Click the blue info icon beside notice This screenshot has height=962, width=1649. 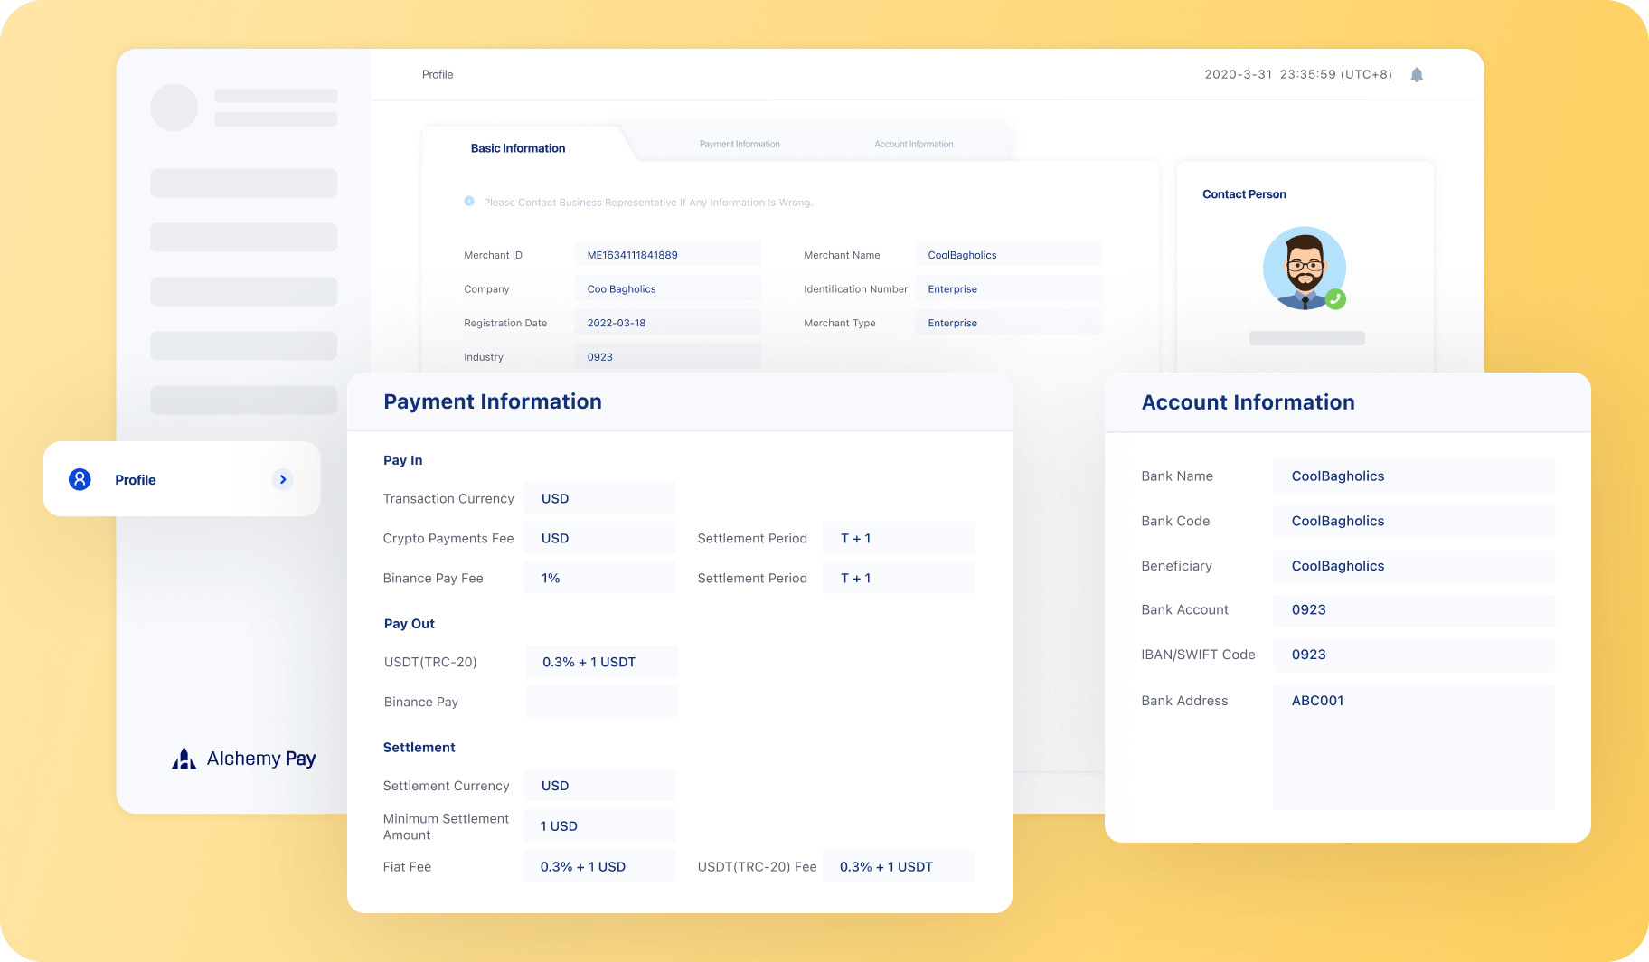[x=469, y=202]
